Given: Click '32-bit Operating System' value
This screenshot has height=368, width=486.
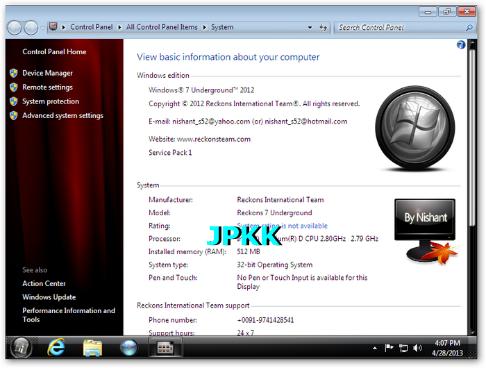Looking at the screenshot, I should click(275, 265).
